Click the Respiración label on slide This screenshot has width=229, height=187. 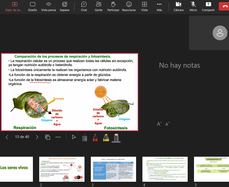tap(25, 128)
